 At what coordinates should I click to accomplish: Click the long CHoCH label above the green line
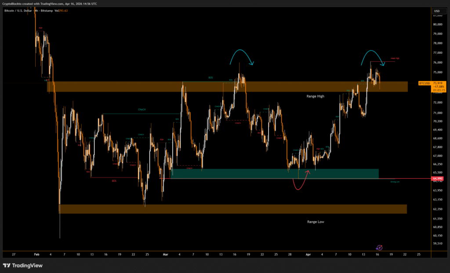click(x=142, y=110)
